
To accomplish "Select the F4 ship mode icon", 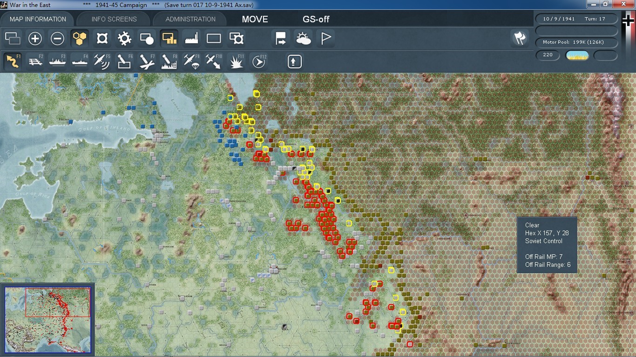I will coord(80,61).
